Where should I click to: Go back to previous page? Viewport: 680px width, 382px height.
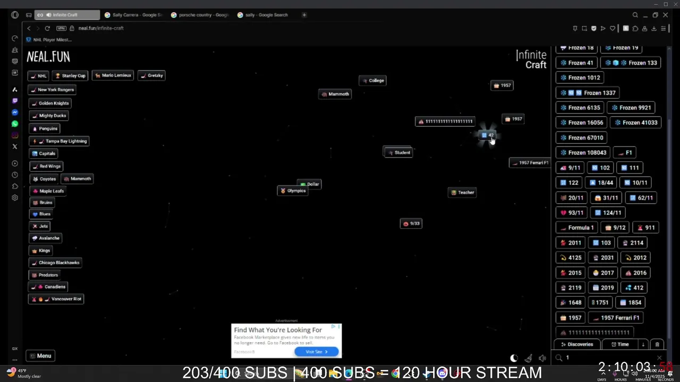(x=29, y=28)
